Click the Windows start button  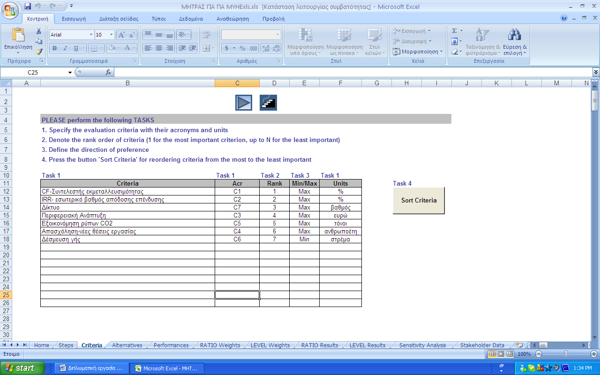22,368
